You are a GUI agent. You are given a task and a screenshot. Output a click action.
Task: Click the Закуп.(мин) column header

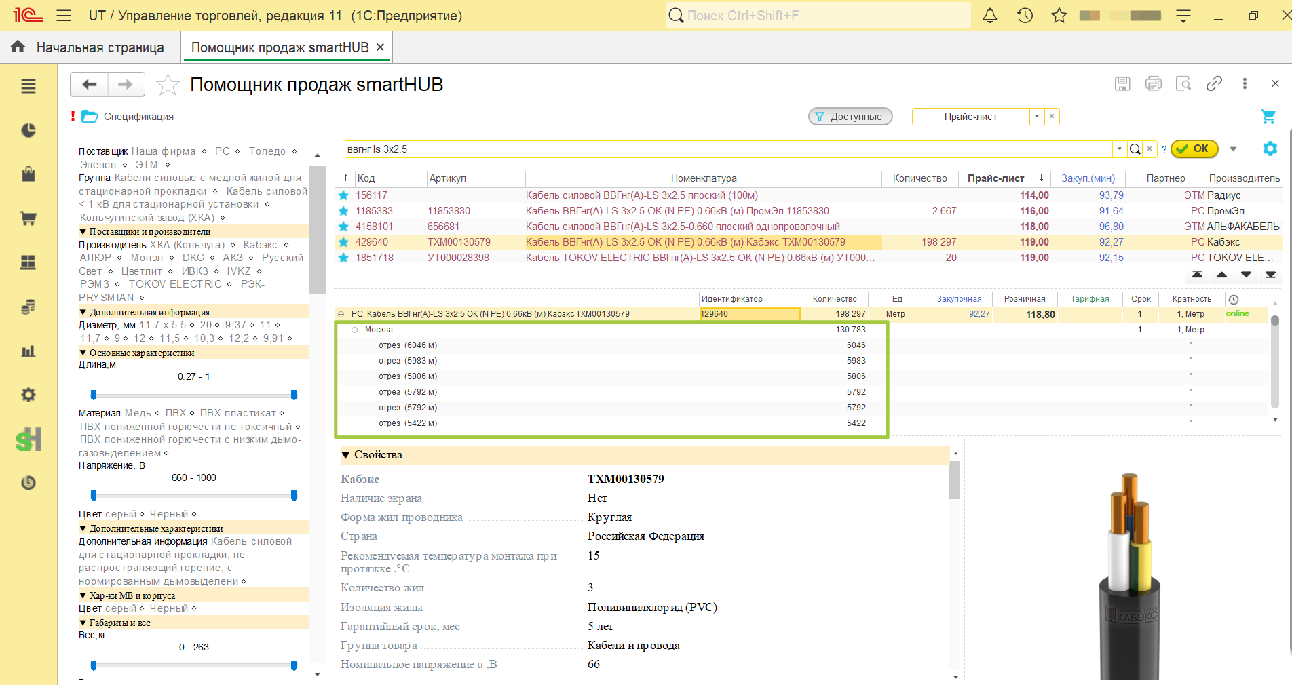1088,178
